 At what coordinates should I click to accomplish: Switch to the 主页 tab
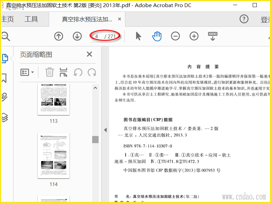click(7, 19)
